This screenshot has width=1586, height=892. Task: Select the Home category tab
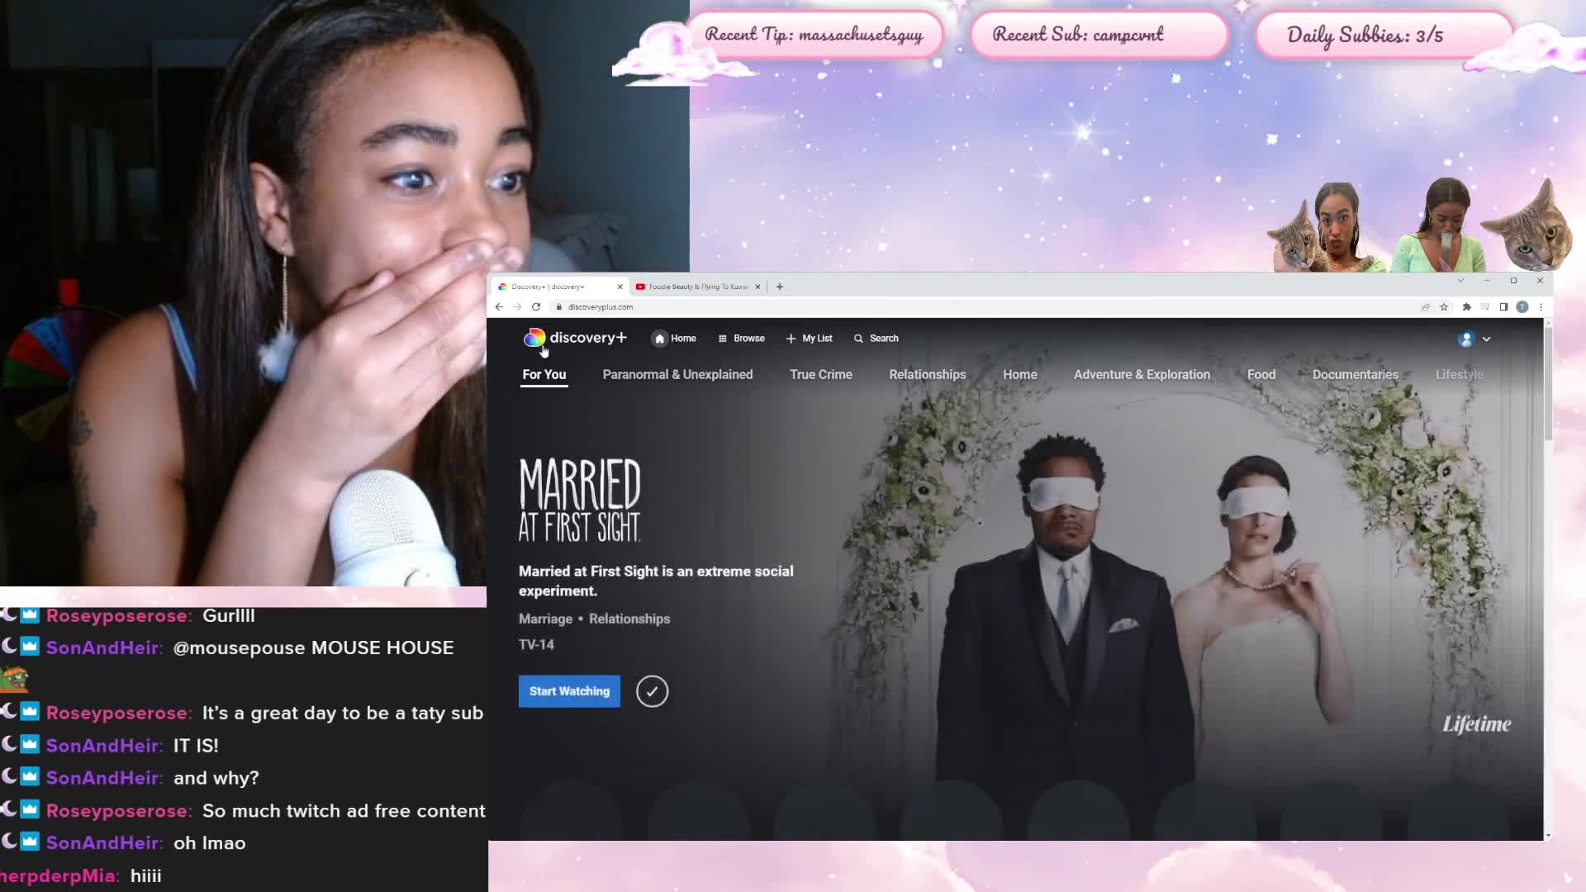(x=1019, y=374)
